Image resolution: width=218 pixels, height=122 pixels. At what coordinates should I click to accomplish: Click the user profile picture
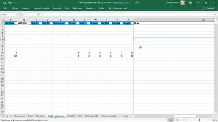(183, 3)
